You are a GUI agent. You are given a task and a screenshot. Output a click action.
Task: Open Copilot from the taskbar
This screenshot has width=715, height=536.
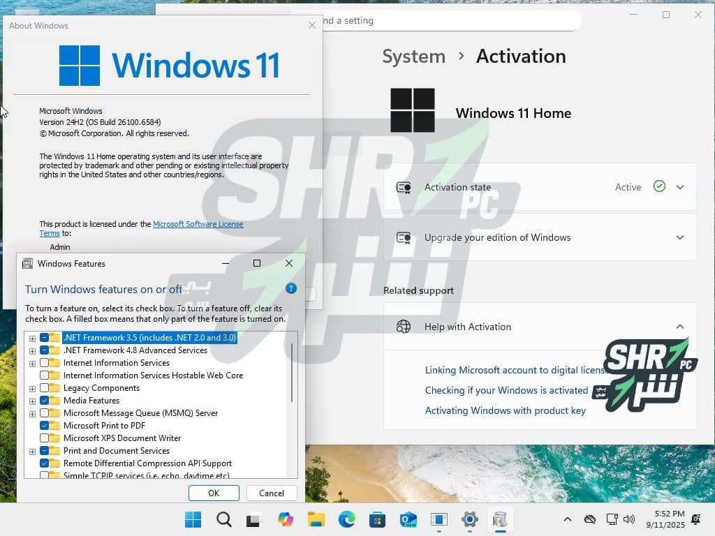click(286, 519)
